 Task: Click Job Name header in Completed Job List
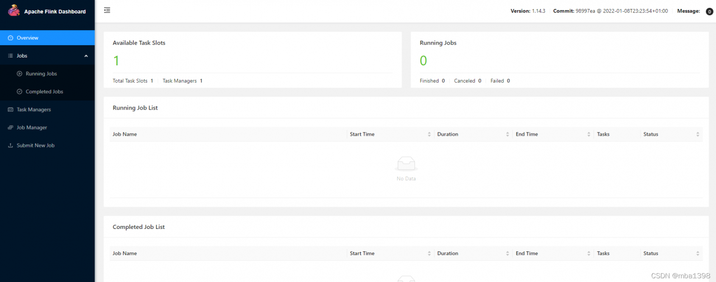125,254
